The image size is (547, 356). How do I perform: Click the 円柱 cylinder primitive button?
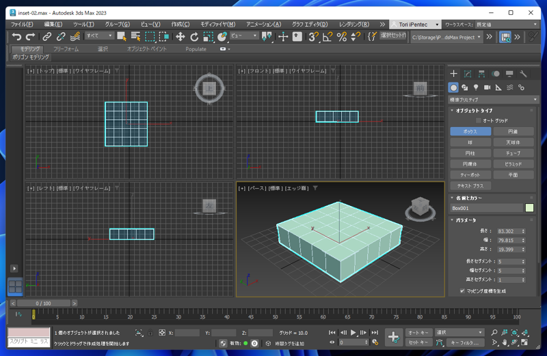[x=470, y=153]
